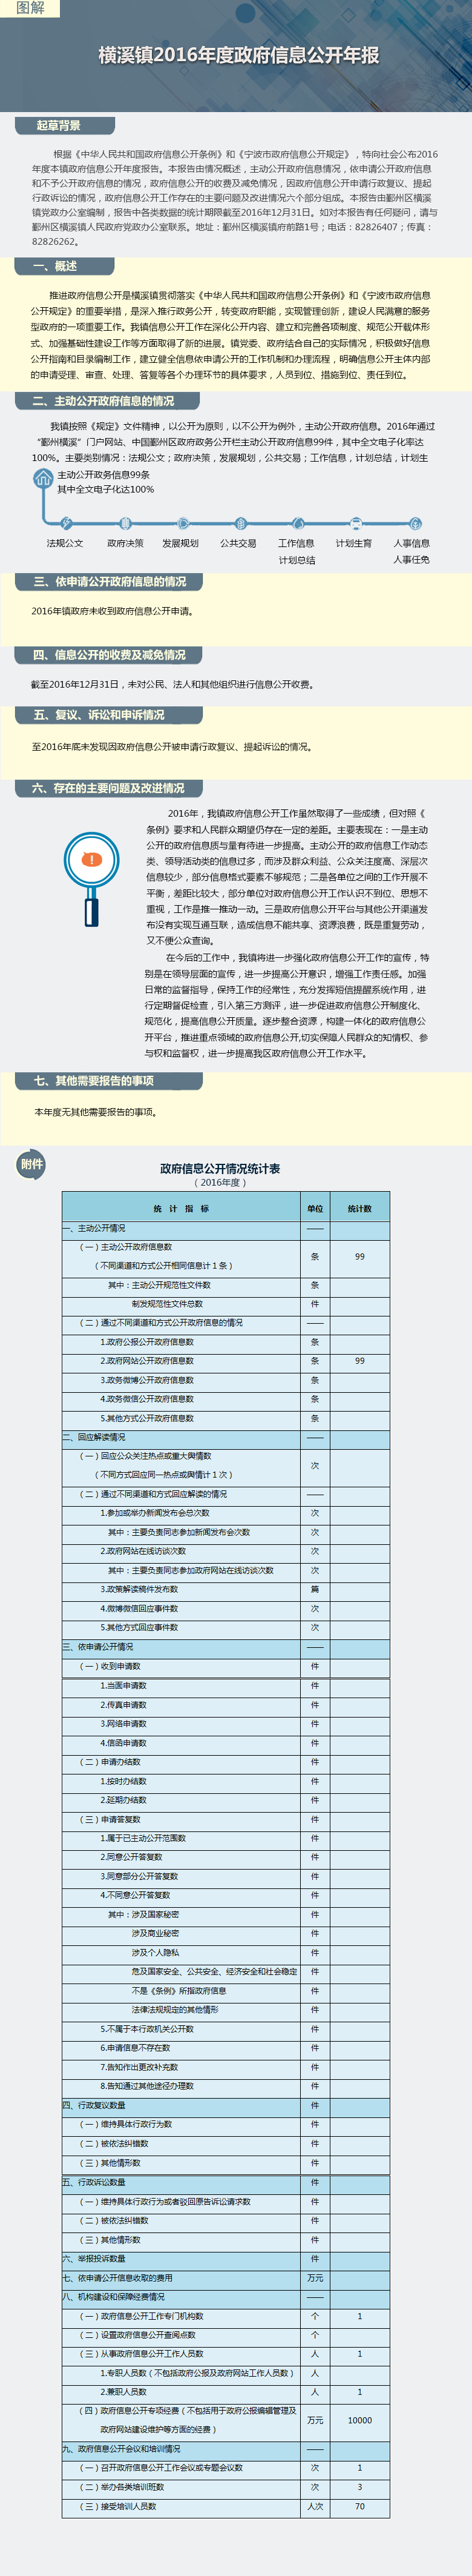Click the row 3.网络申请数

[226, 1724]
